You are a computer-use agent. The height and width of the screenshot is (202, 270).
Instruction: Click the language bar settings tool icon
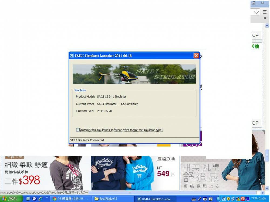(x=205, y=199)
